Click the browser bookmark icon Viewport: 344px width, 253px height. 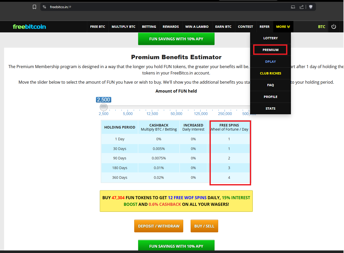pyautogui.click(x=34, y=7)
